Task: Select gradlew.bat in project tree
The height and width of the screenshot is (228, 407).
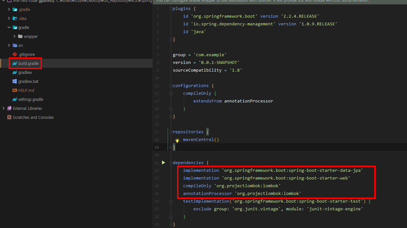Action: point(28,81)
